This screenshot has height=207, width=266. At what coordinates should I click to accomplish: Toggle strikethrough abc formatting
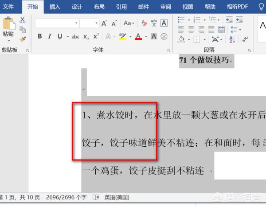pyautogui.click(x=75, y=36)
